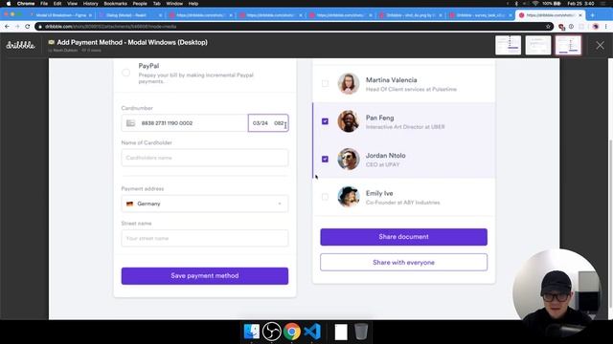Open the People menu
The height and width of the screenshot is (344, 613).
pyautogui.click(x=140, y=4)
